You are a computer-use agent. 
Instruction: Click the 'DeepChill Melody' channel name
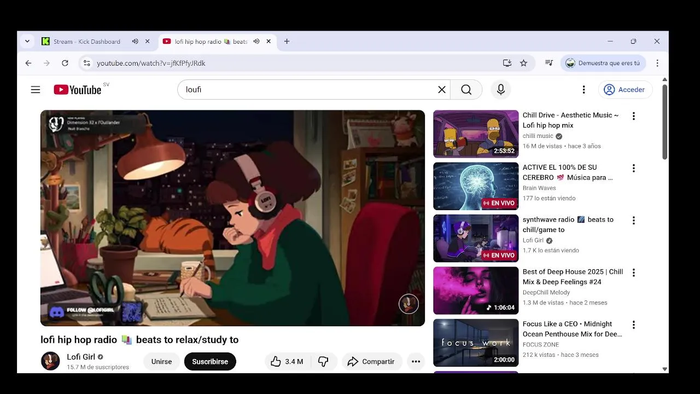click(x=546, y=293)
